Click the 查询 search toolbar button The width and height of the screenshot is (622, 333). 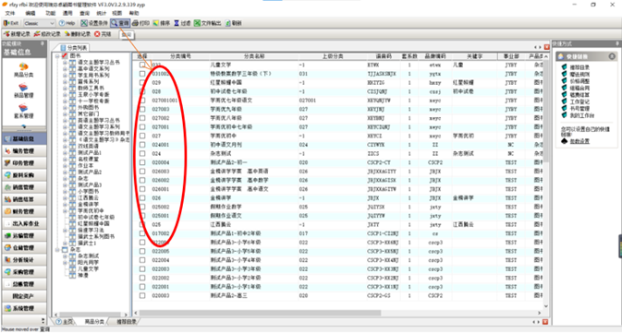120,23
